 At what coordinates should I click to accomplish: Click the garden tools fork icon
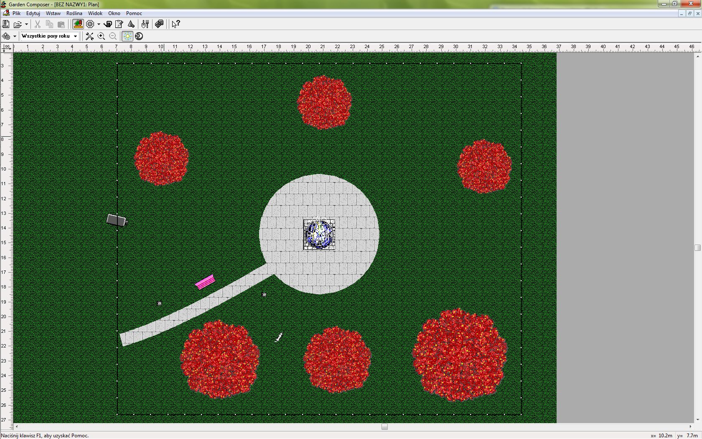coord(145,24)
